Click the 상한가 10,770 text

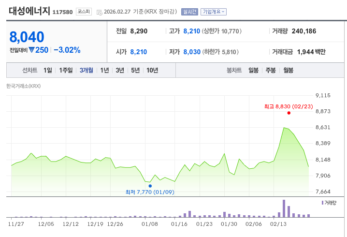221,31
